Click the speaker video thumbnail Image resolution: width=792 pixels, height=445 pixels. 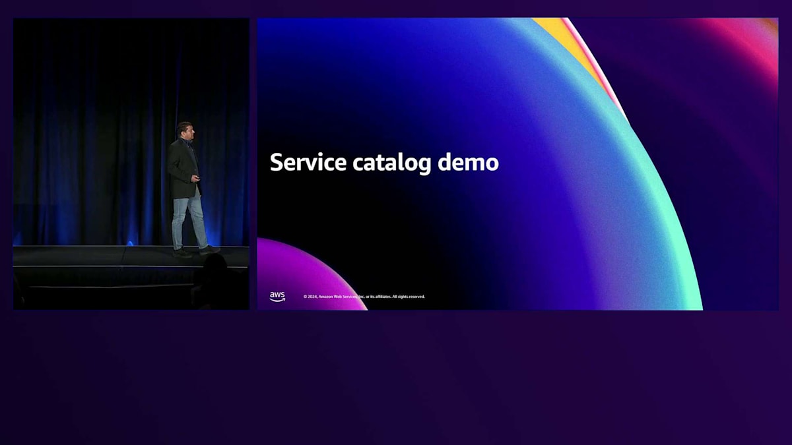click(x=131, y=163)
